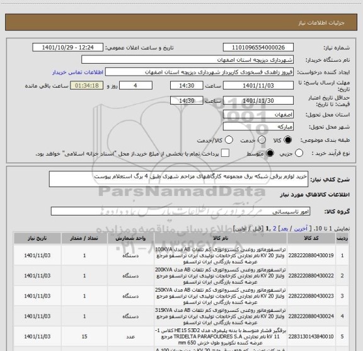
Task: Go to page 2 of results
Action: point(275,229)
